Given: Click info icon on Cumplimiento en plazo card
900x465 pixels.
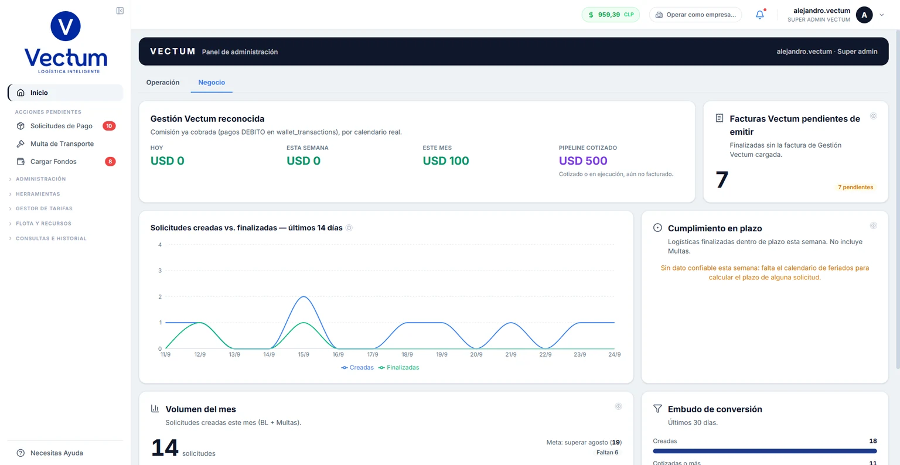Looking at the screenshot, I should point(873,225).
